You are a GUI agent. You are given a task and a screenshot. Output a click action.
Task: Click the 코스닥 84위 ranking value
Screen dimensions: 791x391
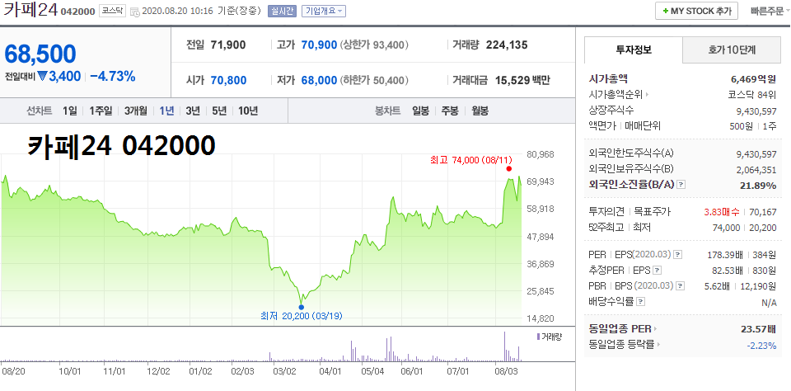pos(751,95)
